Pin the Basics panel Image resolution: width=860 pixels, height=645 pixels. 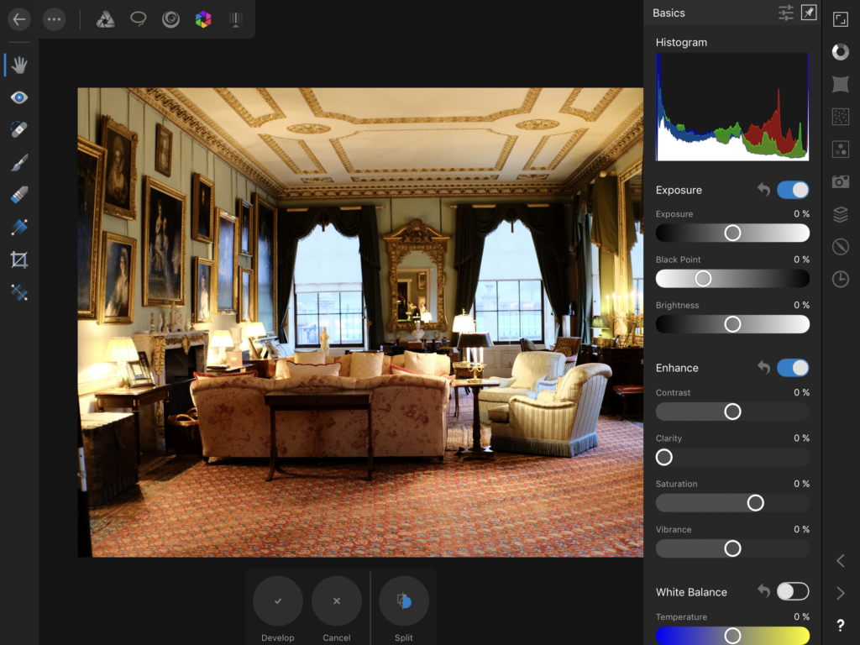[x=809, y=13]
